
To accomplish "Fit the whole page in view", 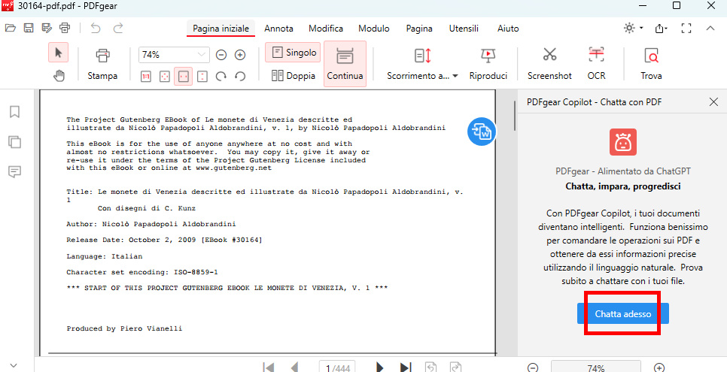I will coord(165,77).
